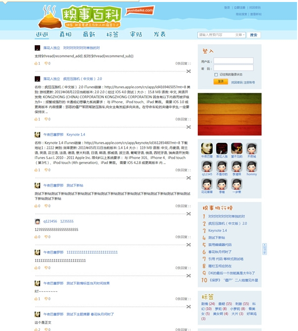The image size is (298, 331).
Task: Open the 高级搜索 header link
Action: tap(241, 14)
